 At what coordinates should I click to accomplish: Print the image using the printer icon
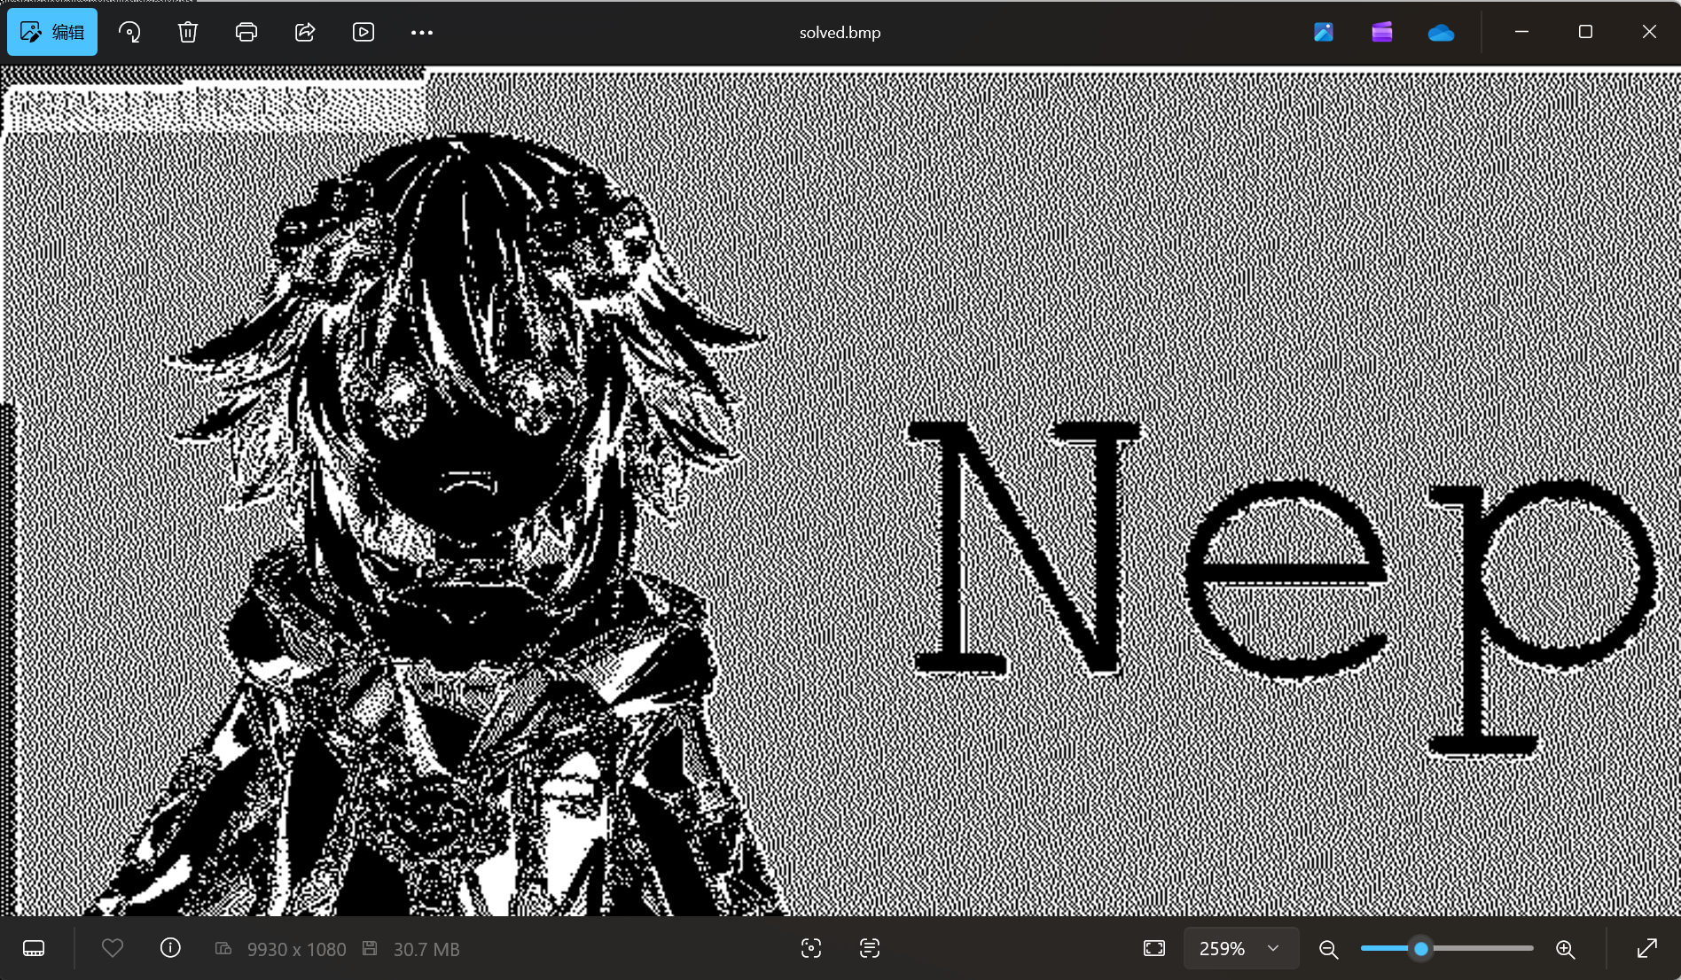(246, 32)
